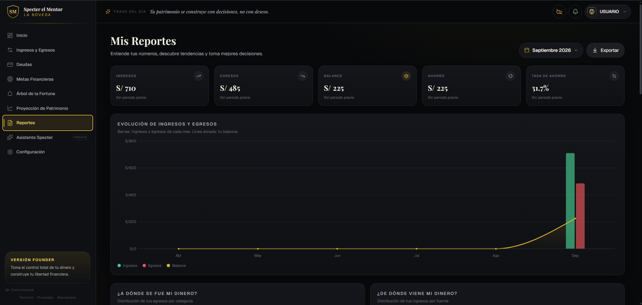Click the Evolución de Ingresos y Egresos title
This screenshot has width=642, height=305.
[x=167, y=124]
